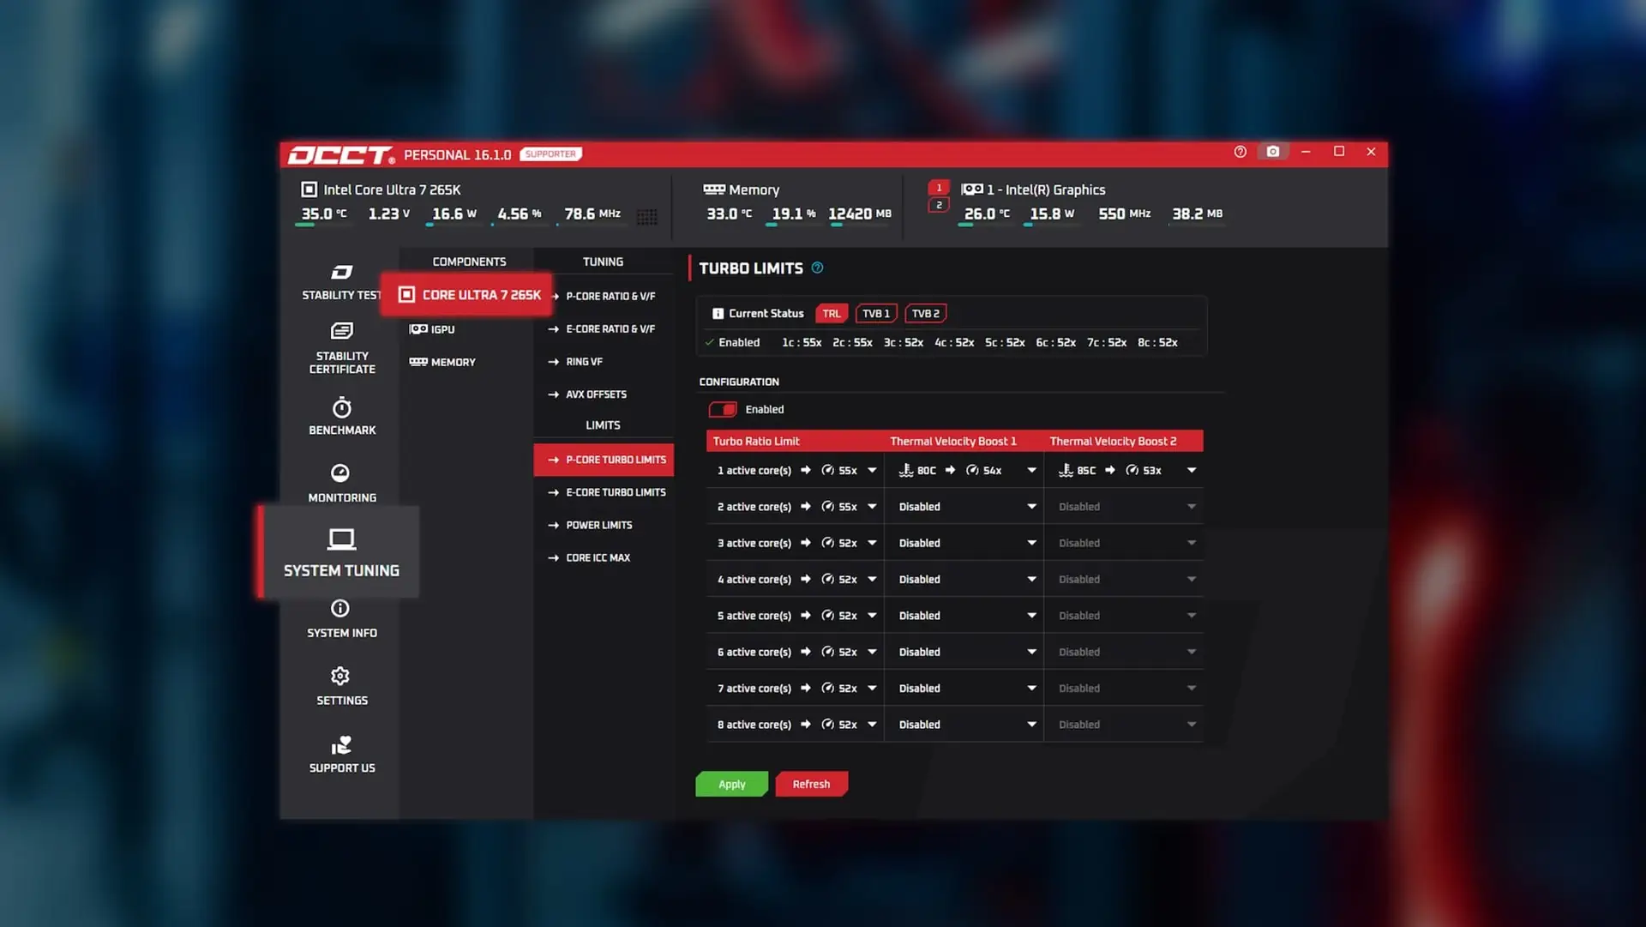Open Ring VF tuning
1646x927 pixels.
[576, 362]
